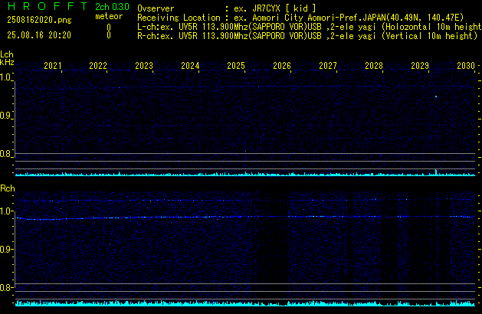Click the 2023 time axis marker
The width and height of the screenshot is (482, 314).
(x=144, y=65)
